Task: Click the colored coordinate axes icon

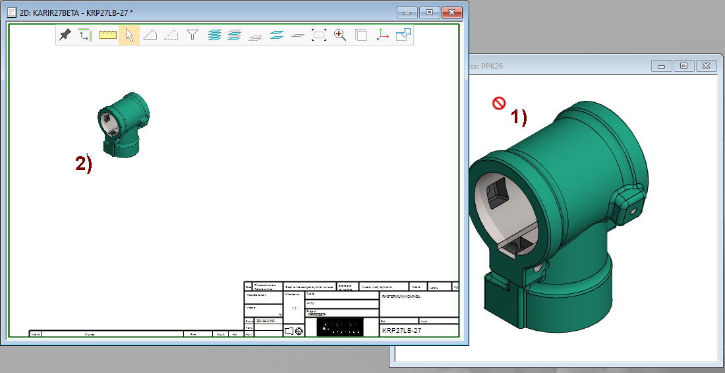Action: [x=382, y=35]
